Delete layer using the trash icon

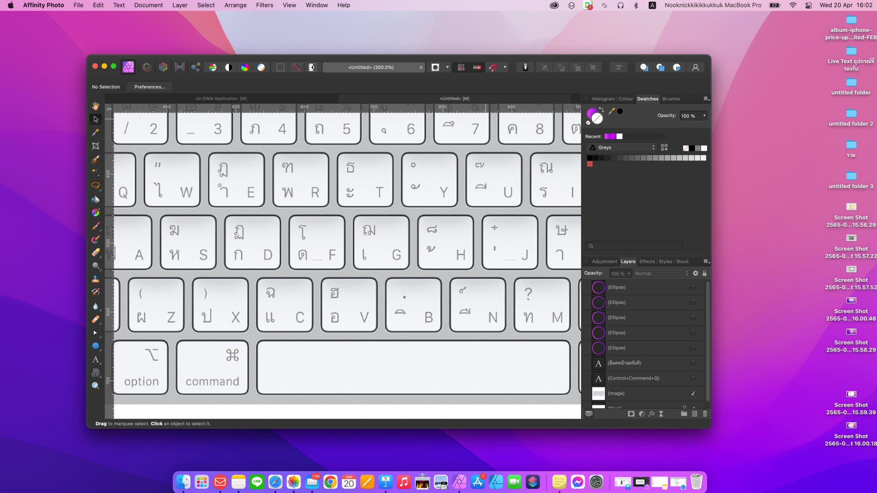click(705, 414)
